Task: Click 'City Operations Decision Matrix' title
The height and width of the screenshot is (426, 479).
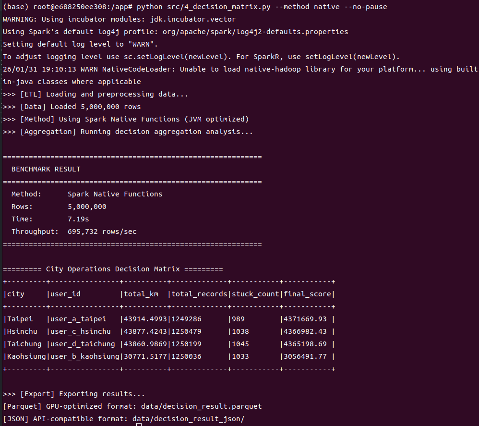Action: point(113,269)
